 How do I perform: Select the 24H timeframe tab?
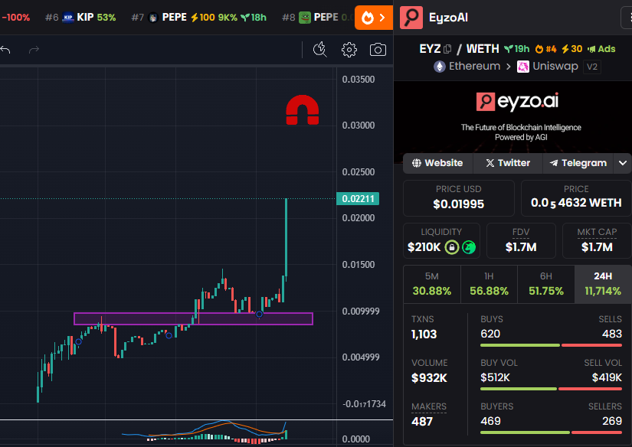[603, 284]
